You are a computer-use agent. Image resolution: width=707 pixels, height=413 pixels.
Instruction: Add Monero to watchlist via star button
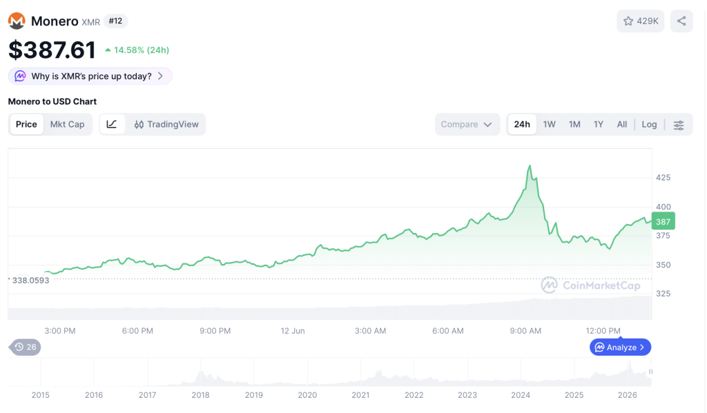coord(640,21)
